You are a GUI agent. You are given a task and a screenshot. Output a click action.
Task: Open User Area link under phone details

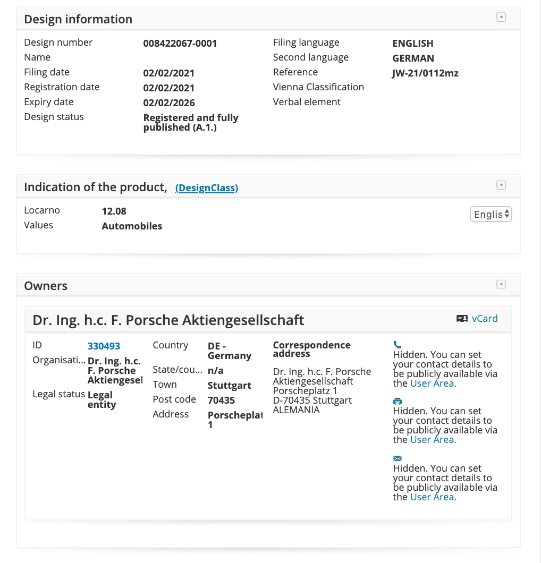coord(433,383)
